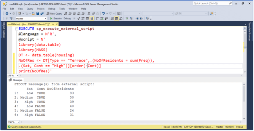The image size is (254, 131).
Task: Click the Navigate Backward icon
Action: point(7,14)
